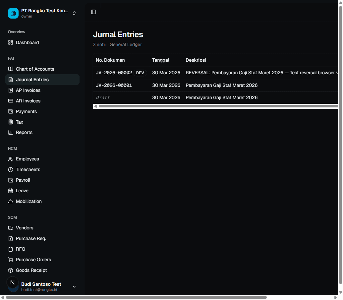Toggle the sidebar panel icon

click(93, 12)
